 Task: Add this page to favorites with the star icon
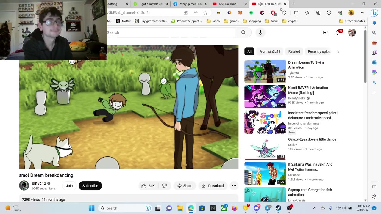tap(205, 12)
